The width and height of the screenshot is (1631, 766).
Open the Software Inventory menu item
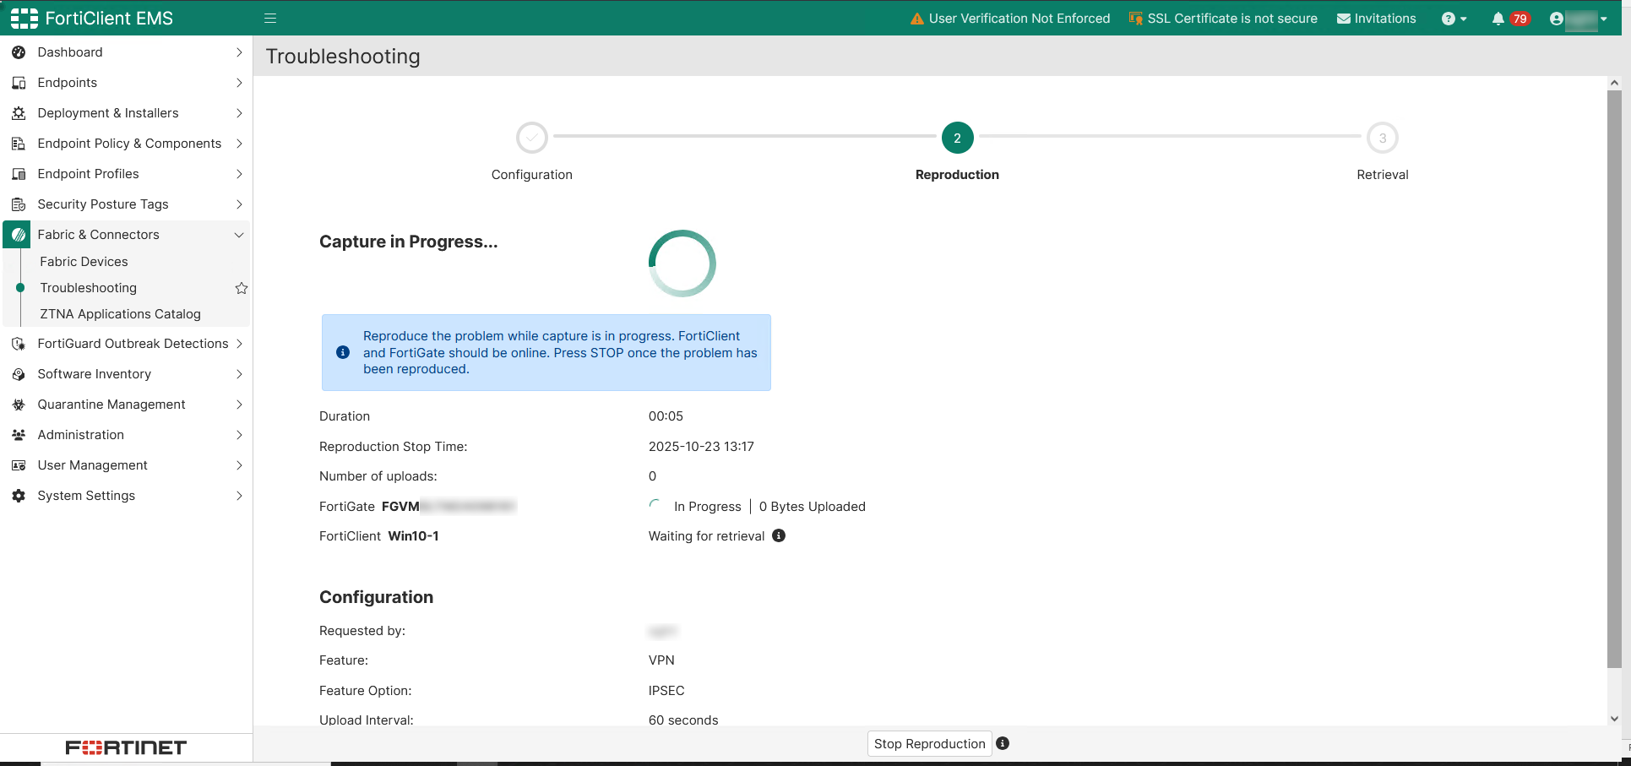tap(95, 374)
